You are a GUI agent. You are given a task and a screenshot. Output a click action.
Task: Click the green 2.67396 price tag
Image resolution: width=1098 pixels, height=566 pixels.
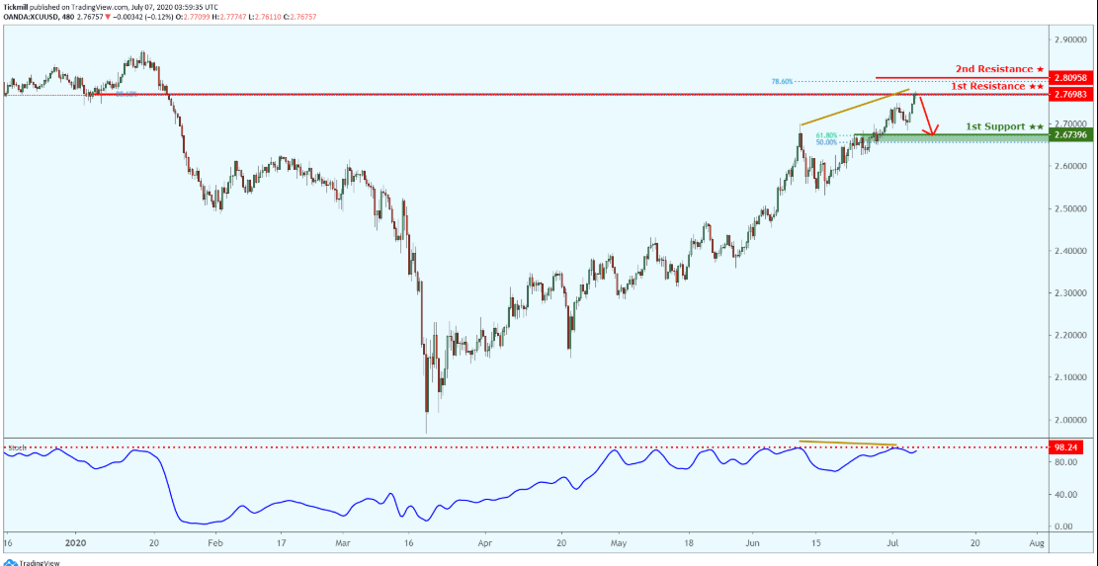point(1069,135)
